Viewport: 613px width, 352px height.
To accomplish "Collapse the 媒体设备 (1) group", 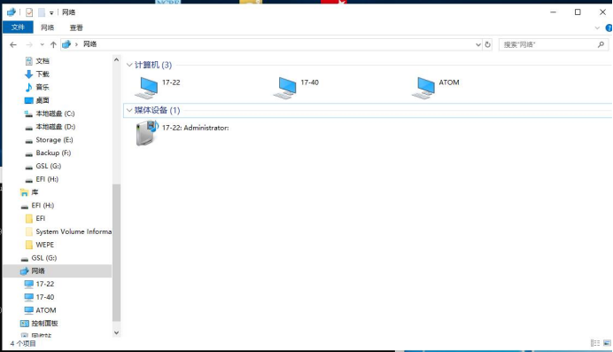I will click(129, 110).
